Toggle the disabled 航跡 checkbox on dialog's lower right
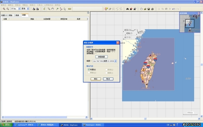Screen dimensions: 203x127 106,73
